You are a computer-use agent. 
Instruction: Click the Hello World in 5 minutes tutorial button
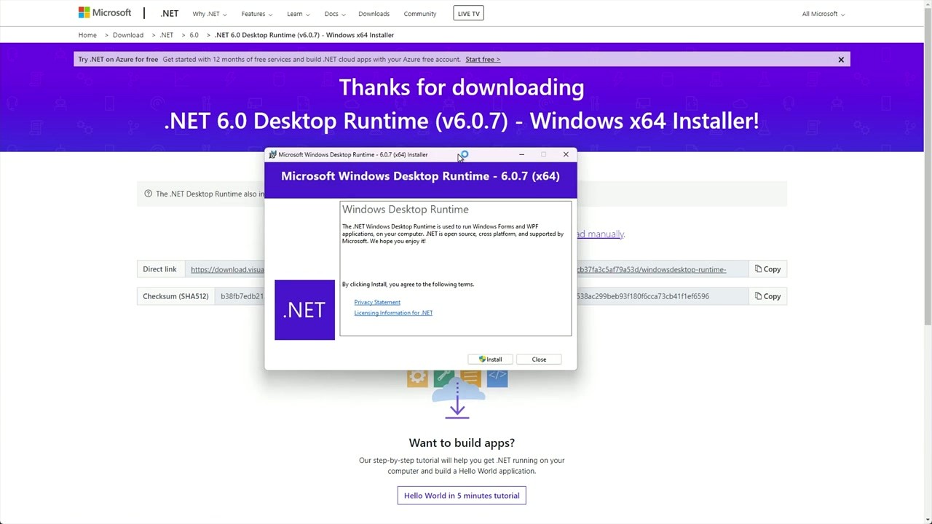[462, 496]
